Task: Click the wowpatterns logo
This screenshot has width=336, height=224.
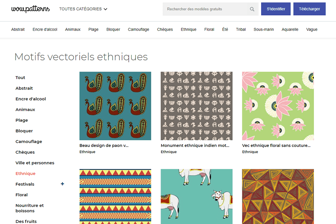Action: [30, 9]
